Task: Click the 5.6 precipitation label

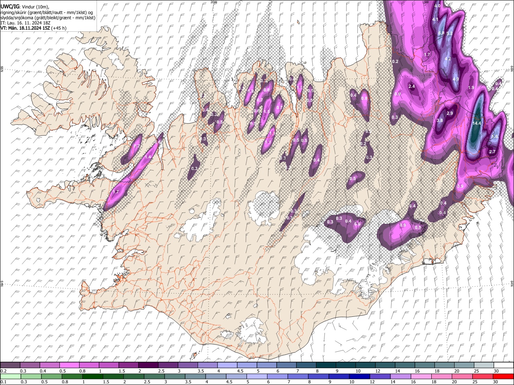Action: tap(495, 136)
